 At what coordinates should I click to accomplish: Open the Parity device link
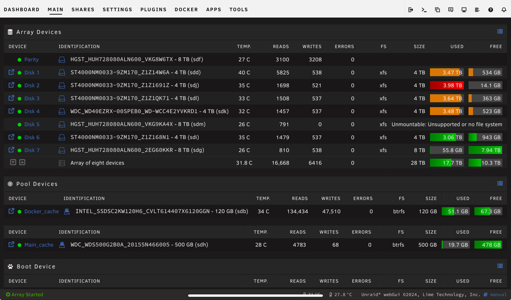pyautogui.click(x=32, y=59)
